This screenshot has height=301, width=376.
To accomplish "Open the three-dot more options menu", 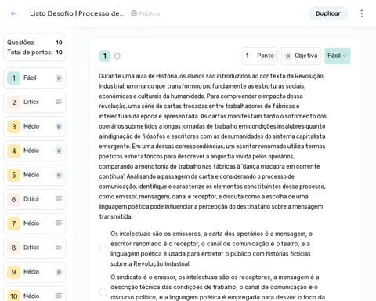I will (x=362, y=13).
